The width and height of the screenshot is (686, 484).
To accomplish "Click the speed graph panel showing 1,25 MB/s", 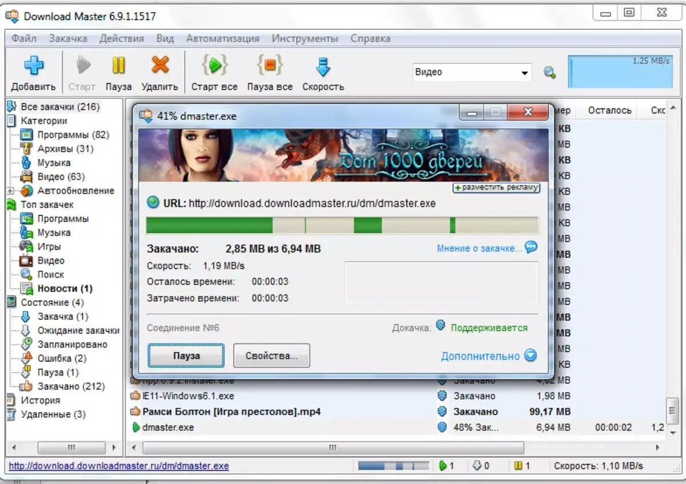I will click(619, 71).
